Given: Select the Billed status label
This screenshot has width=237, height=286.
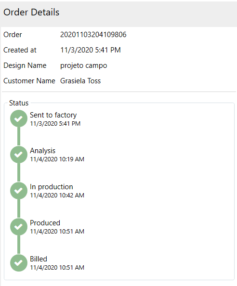Looking at the screenshot, I should pos(39,259).
